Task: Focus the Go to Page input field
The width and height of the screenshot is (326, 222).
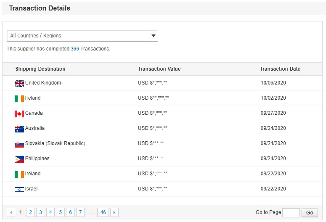Action: 291,213
